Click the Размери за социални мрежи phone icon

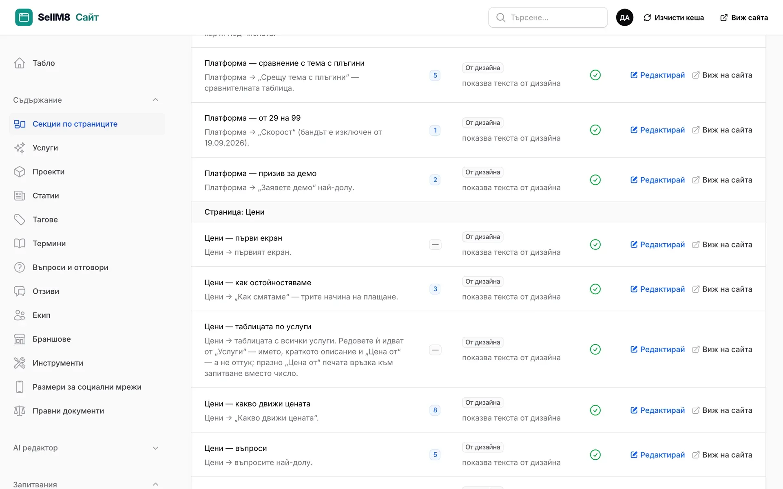[20, 387]
